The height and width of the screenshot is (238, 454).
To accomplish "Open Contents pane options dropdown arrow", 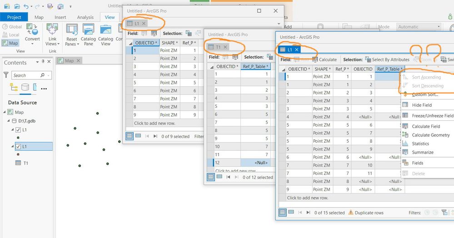I will point(37,62).
